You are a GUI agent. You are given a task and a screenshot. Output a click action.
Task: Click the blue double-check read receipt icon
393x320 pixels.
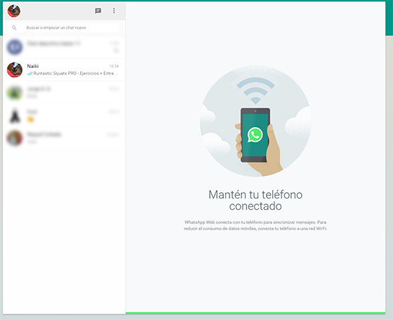(x=29, y=74)
